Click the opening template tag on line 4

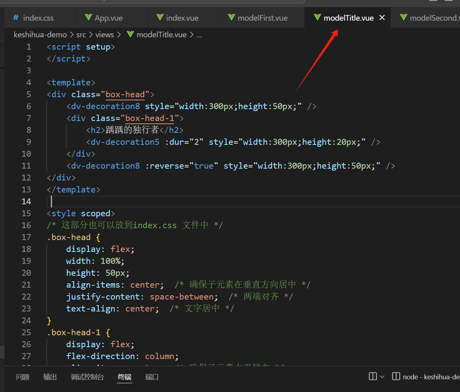(x=71, y=83)
